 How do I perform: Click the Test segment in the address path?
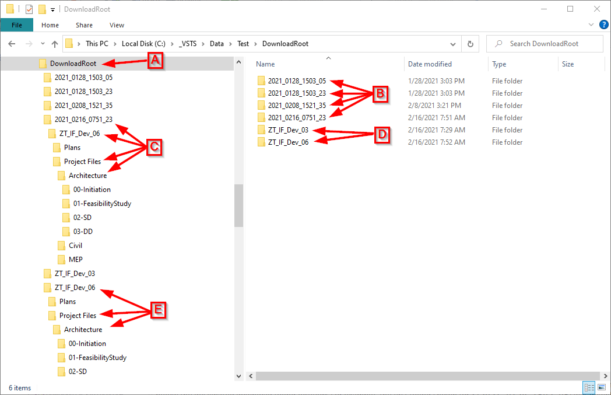tap(243, 44)
